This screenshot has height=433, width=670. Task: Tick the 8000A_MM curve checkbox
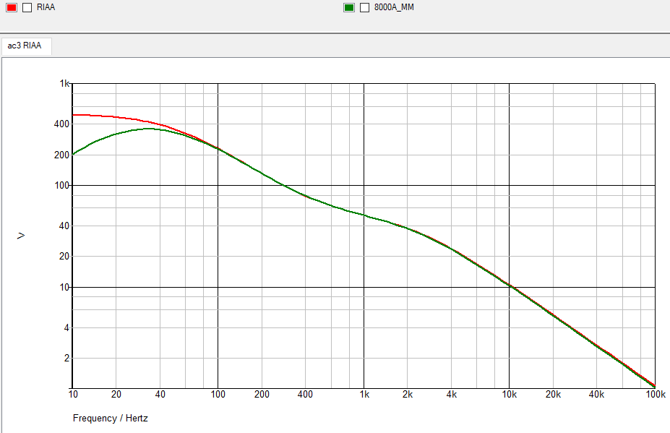pos(364,7)
